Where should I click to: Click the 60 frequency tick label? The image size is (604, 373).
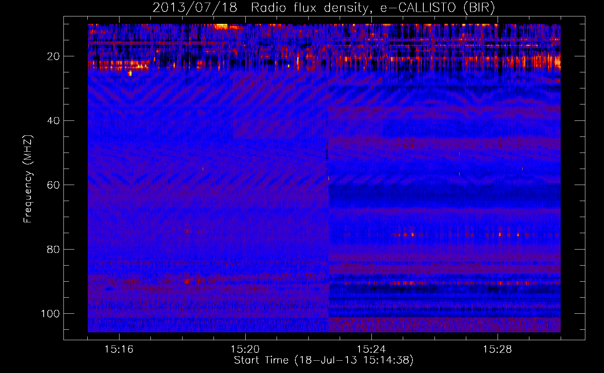tap(53, 185)
